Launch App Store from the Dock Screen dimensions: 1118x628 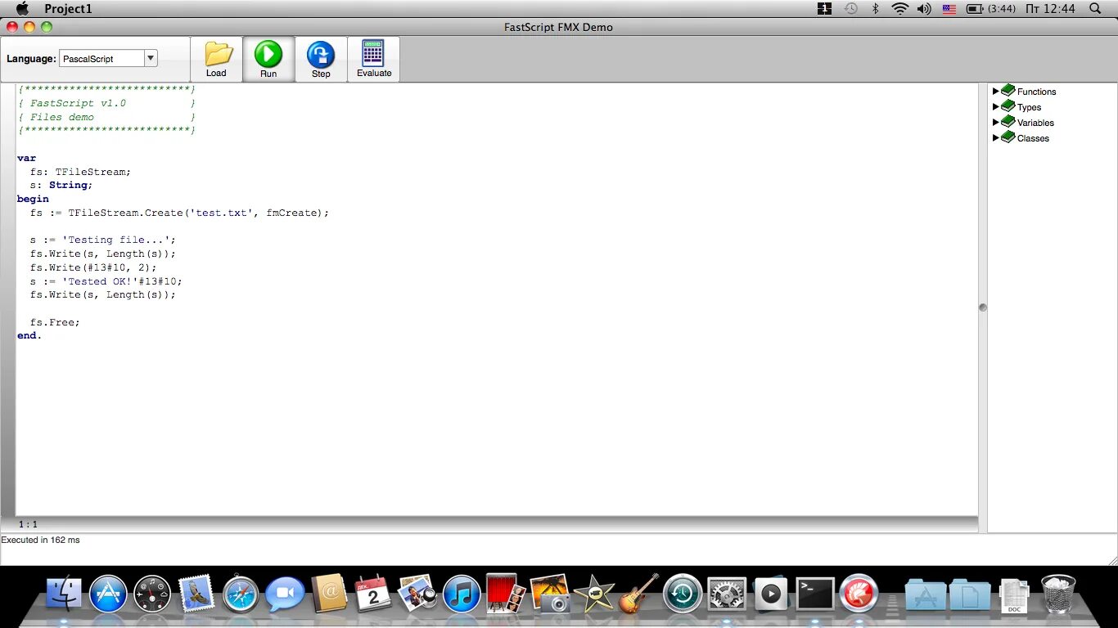pyautogui.click(x=108, y=594)
